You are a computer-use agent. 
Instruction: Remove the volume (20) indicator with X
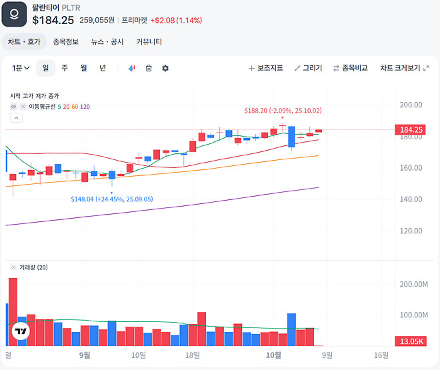click(x=13, y=267)
